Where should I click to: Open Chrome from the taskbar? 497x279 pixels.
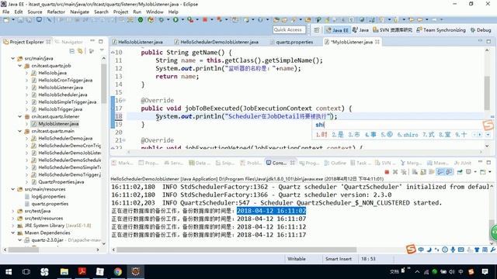[x=118, y=272]
